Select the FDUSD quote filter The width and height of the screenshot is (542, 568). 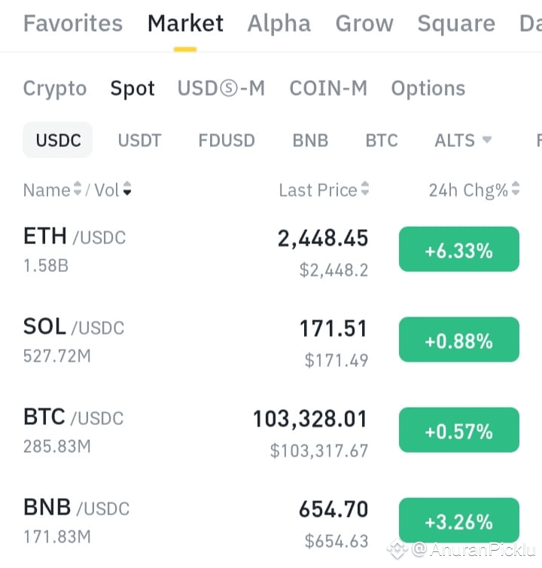pyautogui.click(x=227, y=141)
